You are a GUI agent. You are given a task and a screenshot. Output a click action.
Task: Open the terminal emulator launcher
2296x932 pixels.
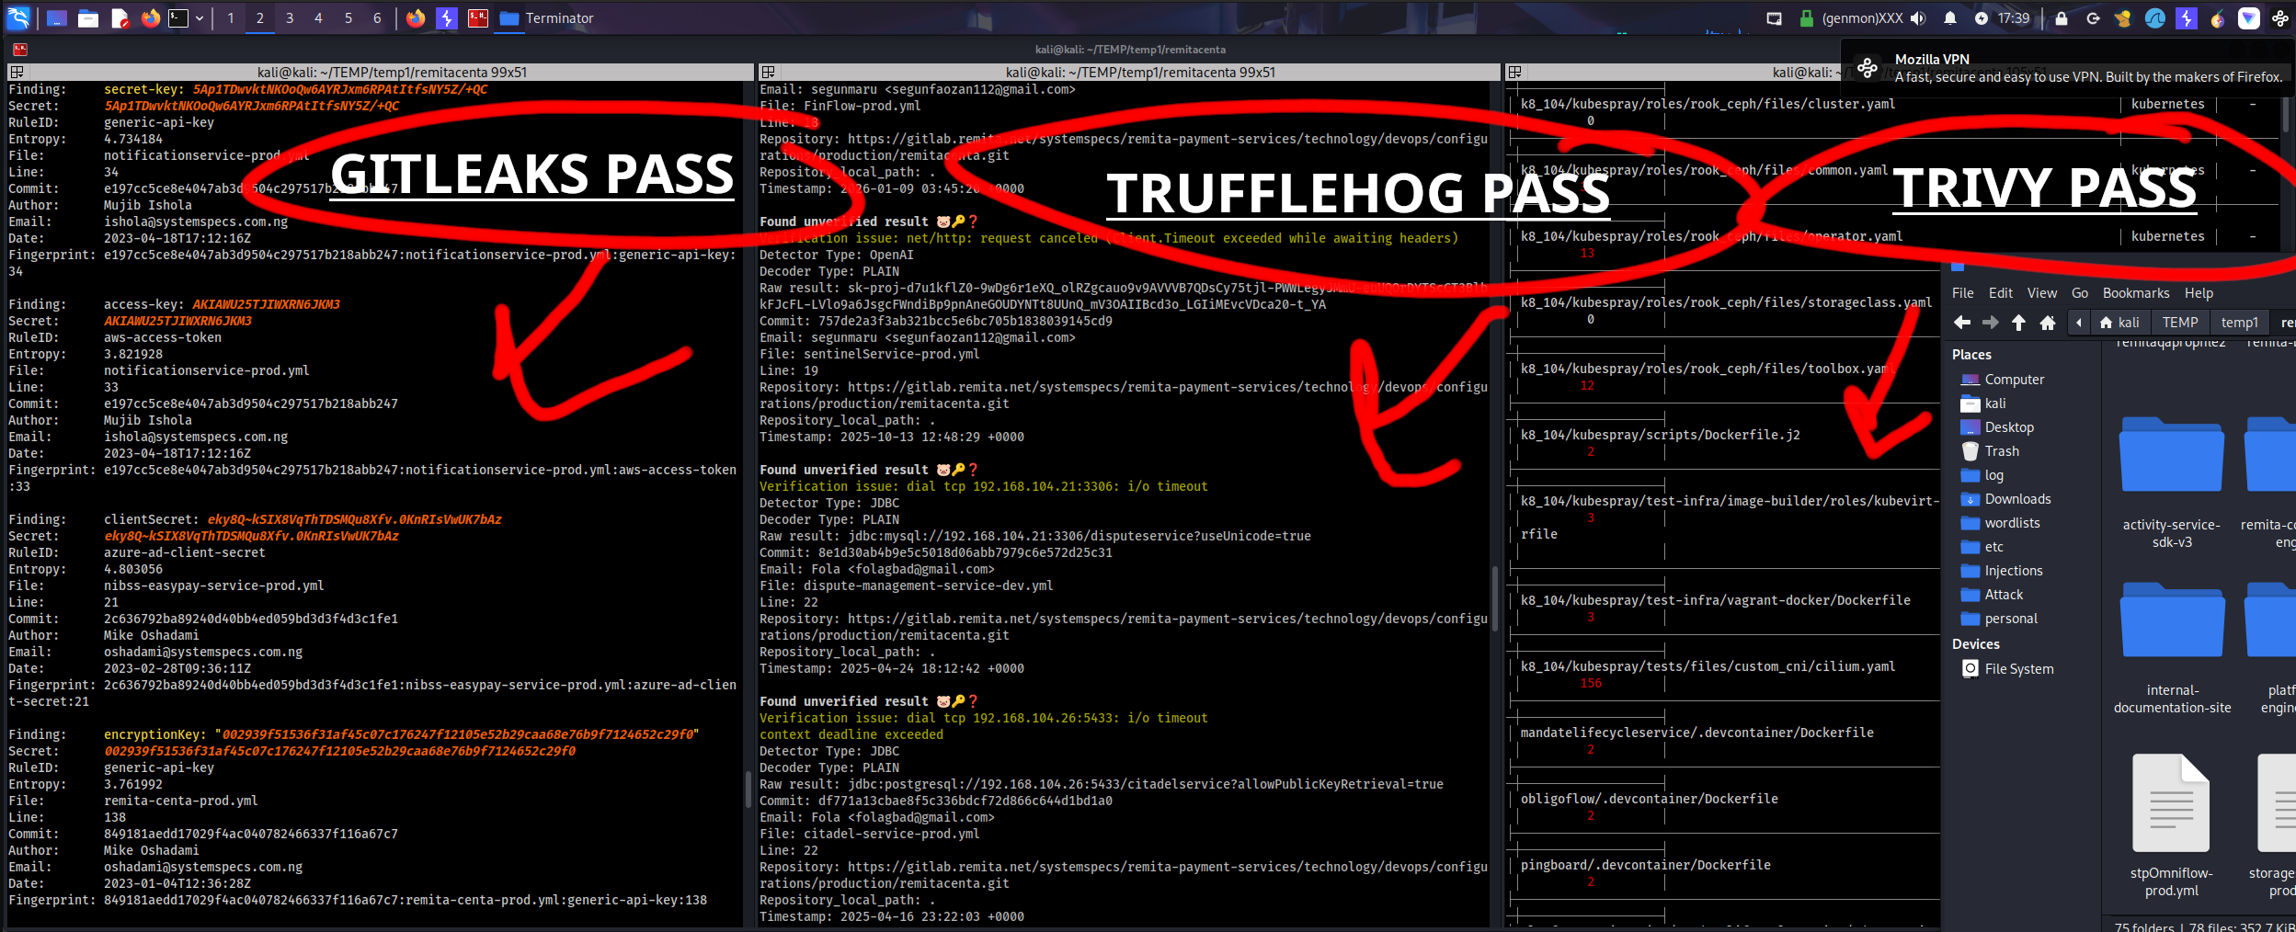click(178, 17)
